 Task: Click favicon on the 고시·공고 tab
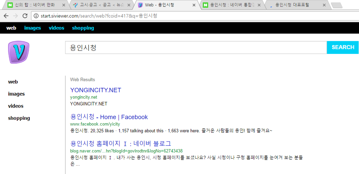[x=75, y=5]
